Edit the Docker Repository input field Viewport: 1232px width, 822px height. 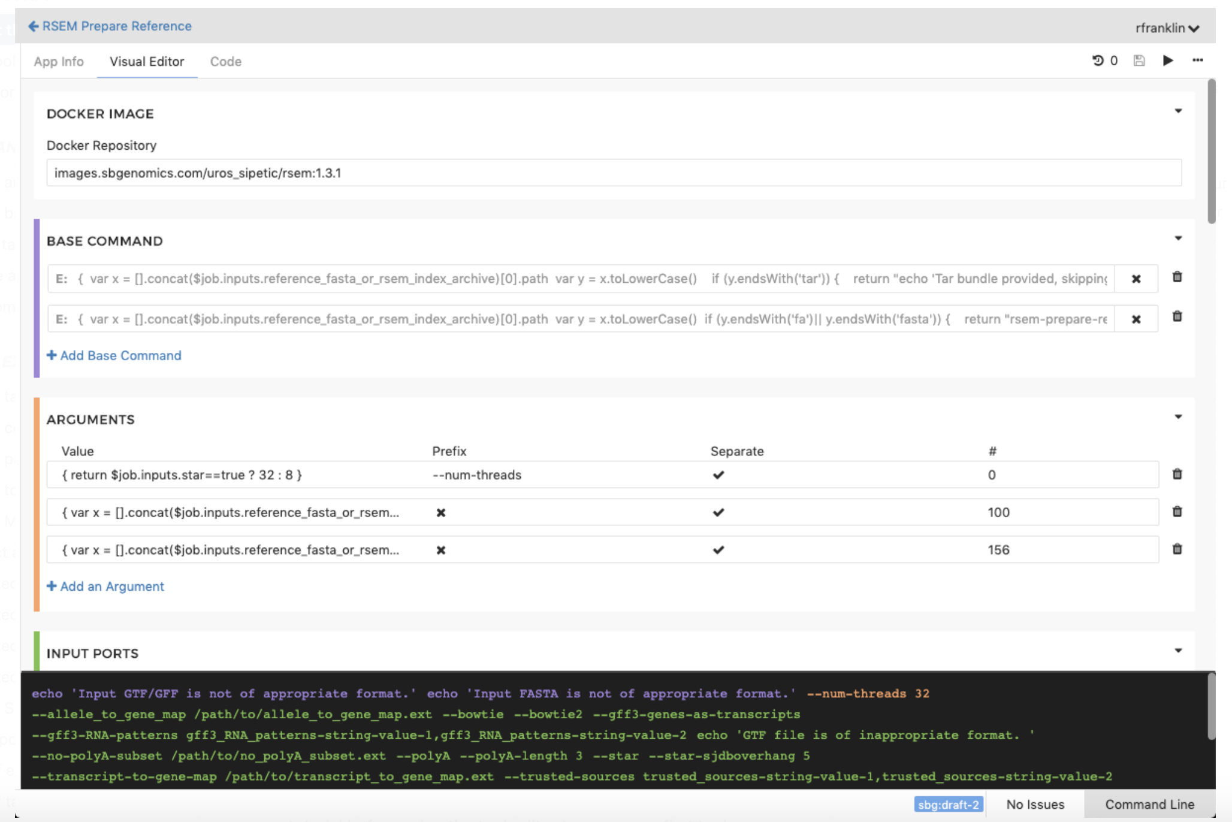(614, 173)
